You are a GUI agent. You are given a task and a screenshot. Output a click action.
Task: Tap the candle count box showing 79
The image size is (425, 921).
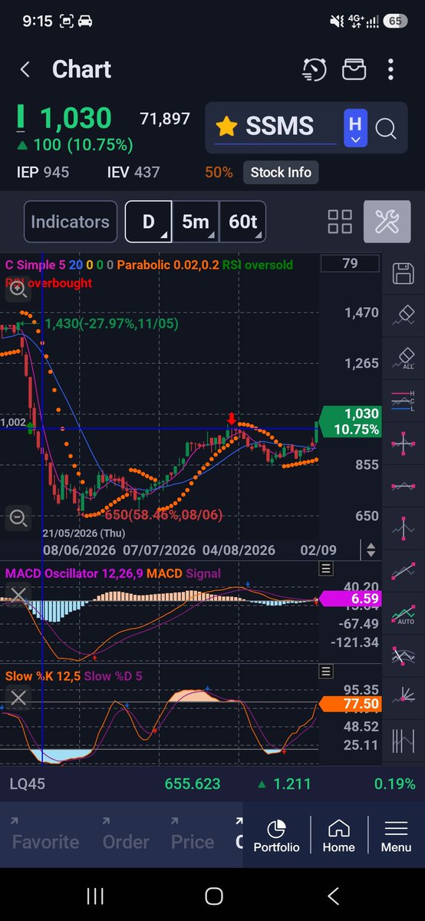coord(351,264)
